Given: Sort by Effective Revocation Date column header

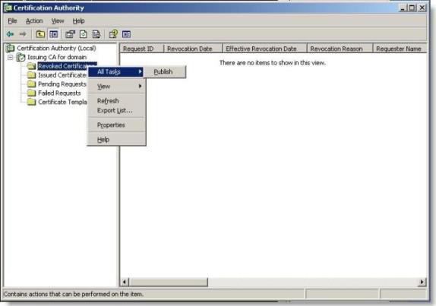Looking at the screenshot, I should pyautogui.click(x=264, y=49).
